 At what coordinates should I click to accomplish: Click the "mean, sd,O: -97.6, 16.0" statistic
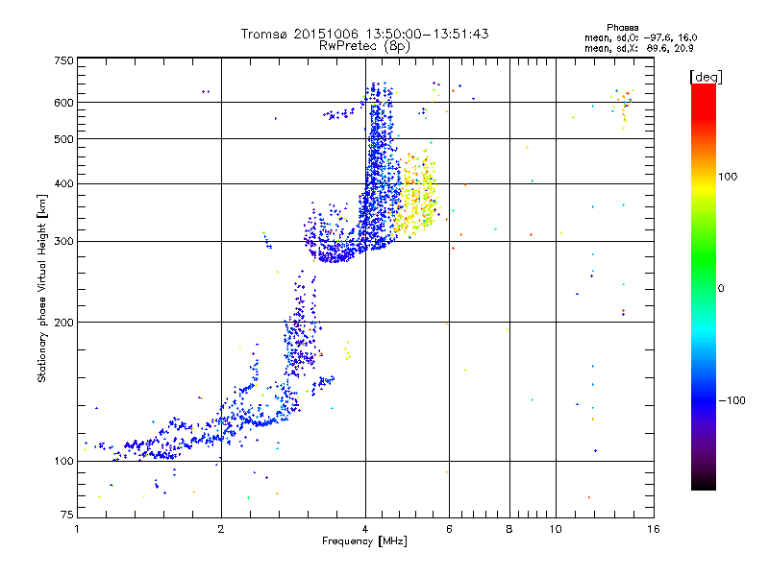point(640,37)
